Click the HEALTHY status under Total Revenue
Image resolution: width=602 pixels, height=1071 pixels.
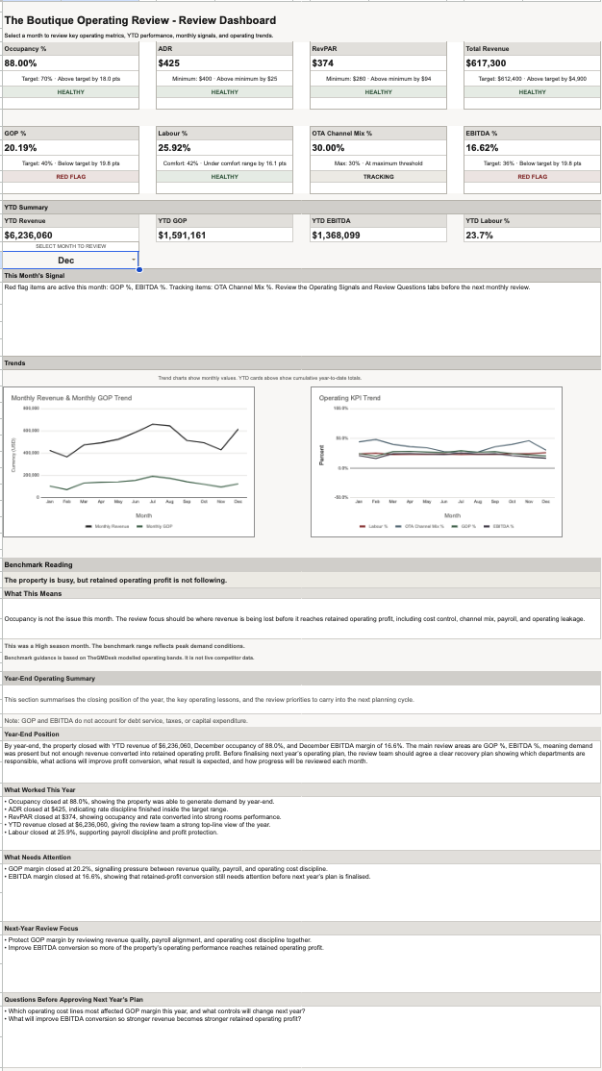[533, 92]
